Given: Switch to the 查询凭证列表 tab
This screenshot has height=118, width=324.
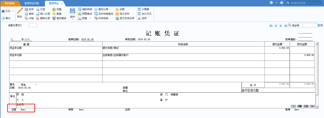Looking at the screenshot, I should 32,3.
